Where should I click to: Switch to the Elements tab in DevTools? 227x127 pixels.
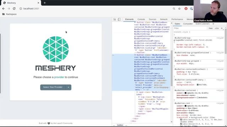(129, 19)
